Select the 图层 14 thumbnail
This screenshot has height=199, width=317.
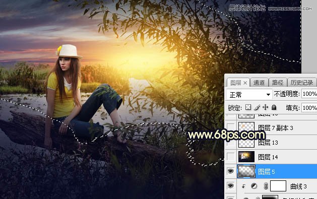click(x=246, y=157)
